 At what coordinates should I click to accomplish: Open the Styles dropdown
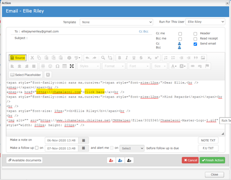coord(89,66)
